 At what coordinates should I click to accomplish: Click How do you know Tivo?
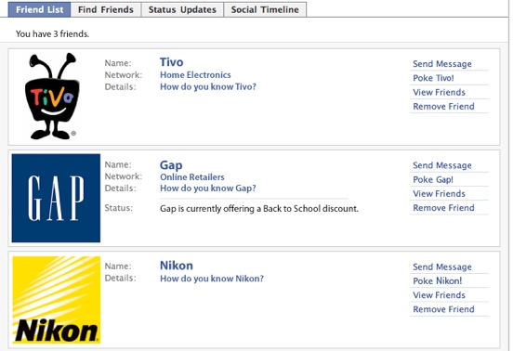pos(208,87)
